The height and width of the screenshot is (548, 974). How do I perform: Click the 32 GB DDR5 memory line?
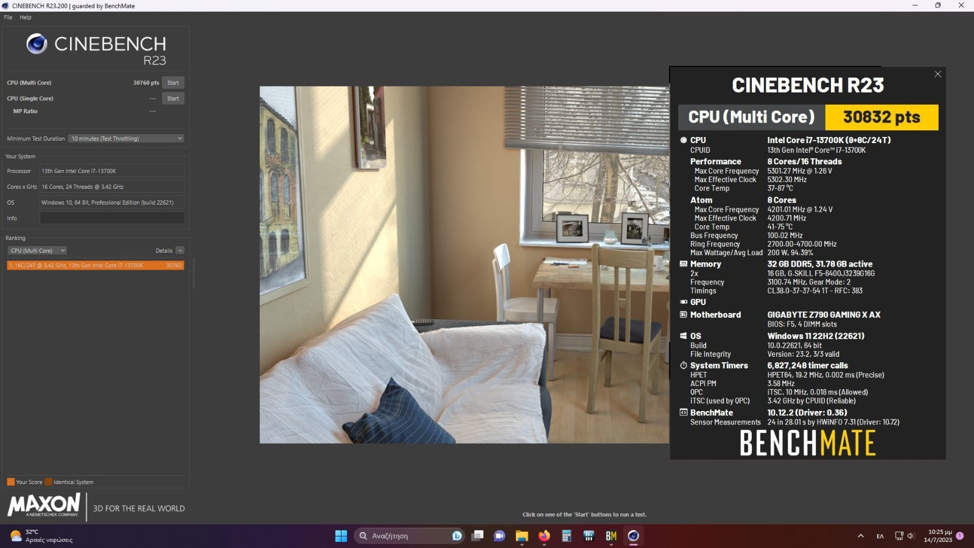819,264
